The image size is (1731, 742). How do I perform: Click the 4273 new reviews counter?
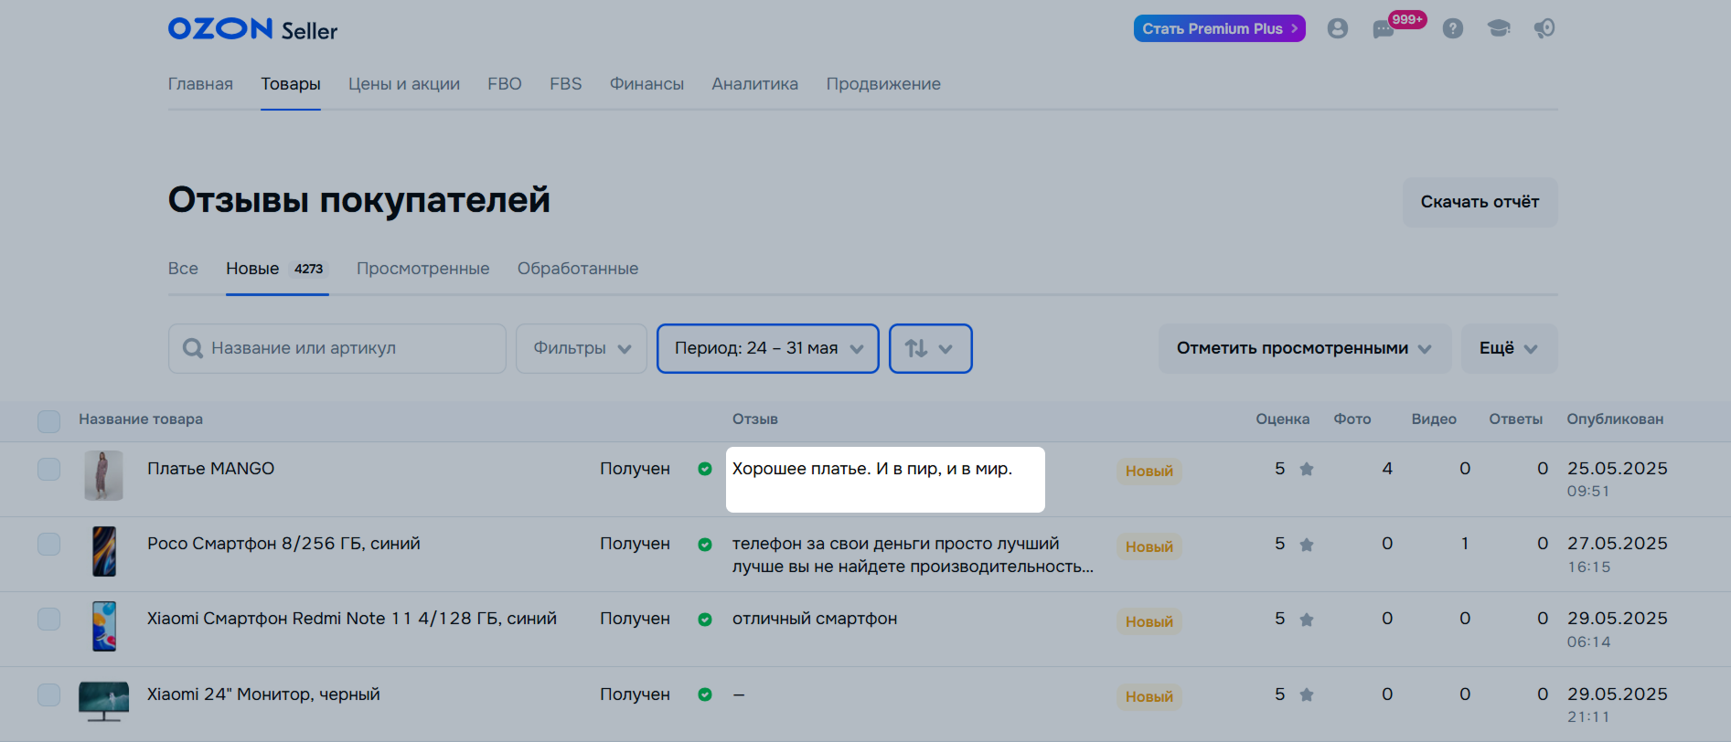(x=308, y=269)
